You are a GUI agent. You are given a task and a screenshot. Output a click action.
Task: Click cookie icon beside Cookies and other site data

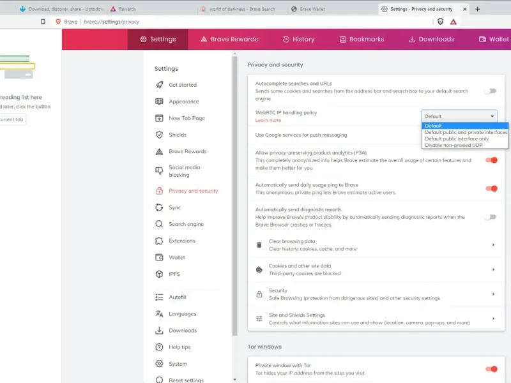259,269
